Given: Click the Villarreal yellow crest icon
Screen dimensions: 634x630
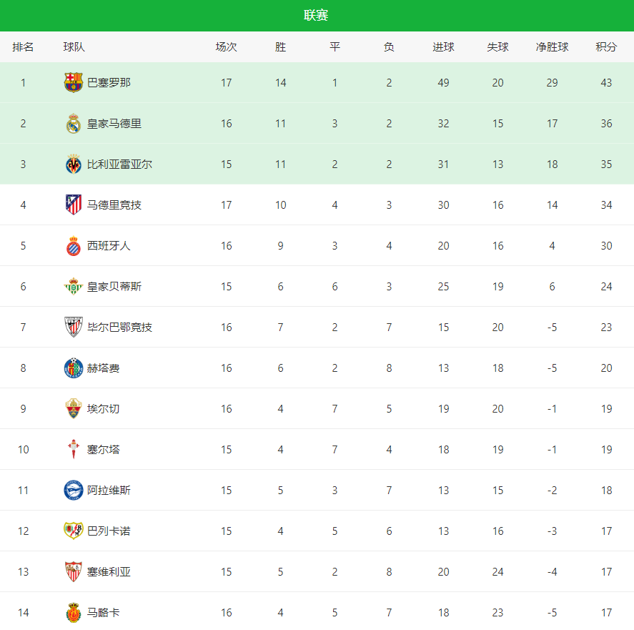Looking at the screenshot, I should coord(74,164).
